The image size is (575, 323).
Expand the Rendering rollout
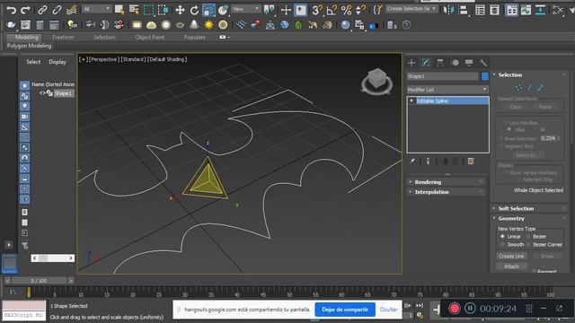coord(447,182)
